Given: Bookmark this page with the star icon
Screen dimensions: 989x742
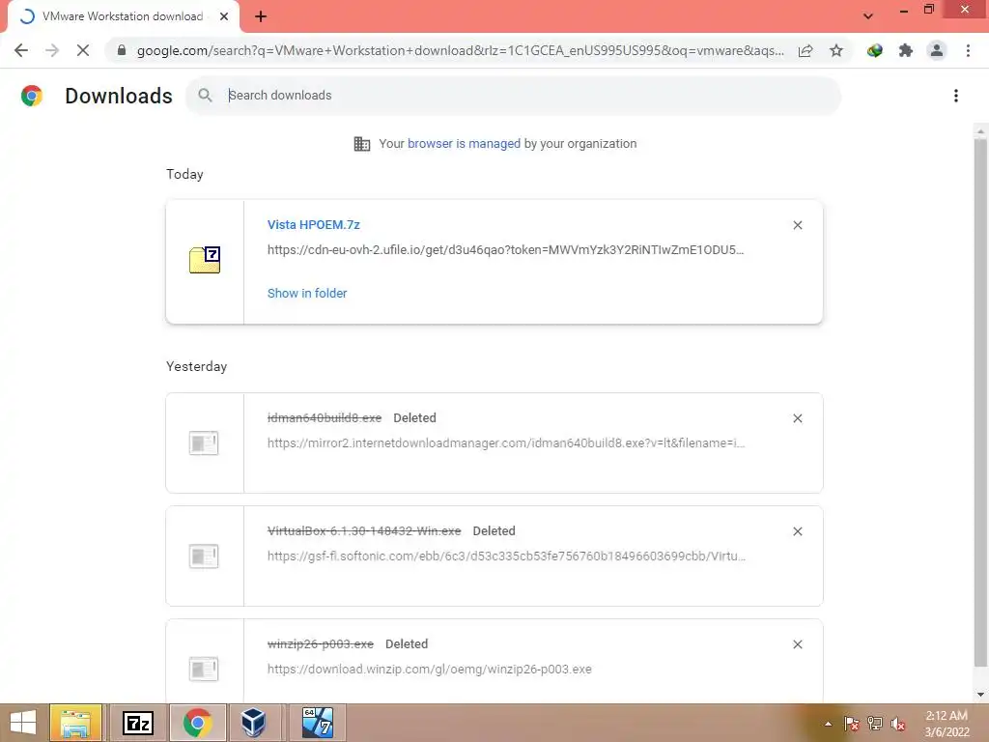Looking at the screenshot, I should pos(836,50).
